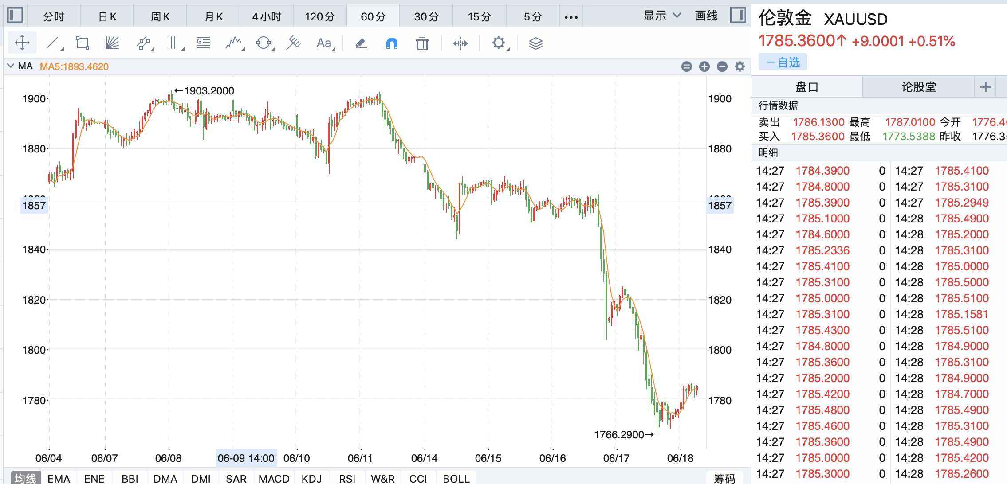Select the golden ratio retracement tool
This screenshot has width=1007, height=484.
click(x=203, y=43)
